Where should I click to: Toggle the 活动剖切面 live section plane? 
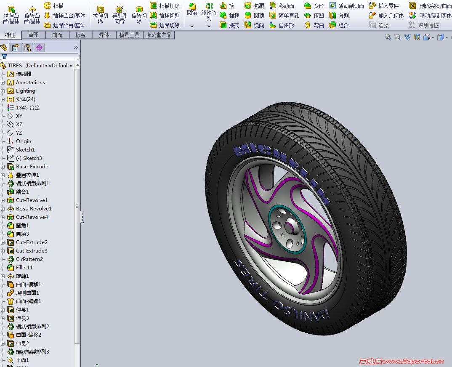pyautogui.click(x=346, y=6)
